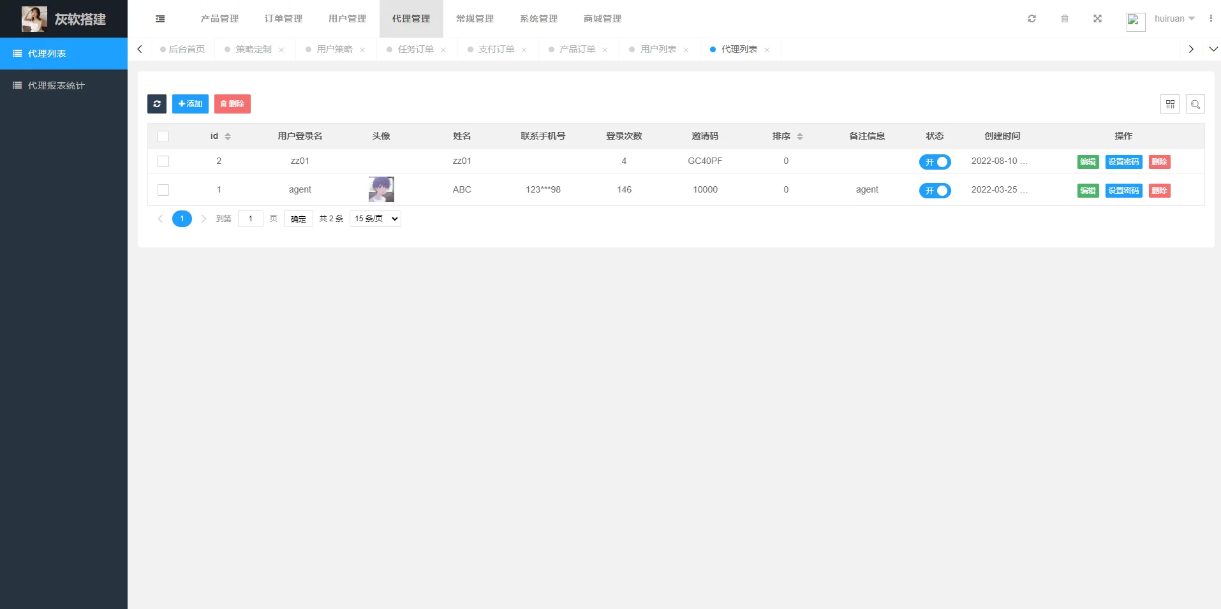Open the table search magnifier icon
The image size is (1221, 609).
point(1195,104)
